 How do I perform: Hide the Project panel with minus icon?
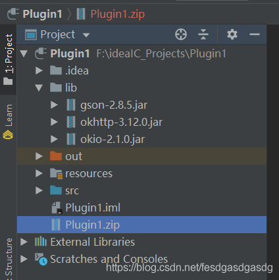255,34
